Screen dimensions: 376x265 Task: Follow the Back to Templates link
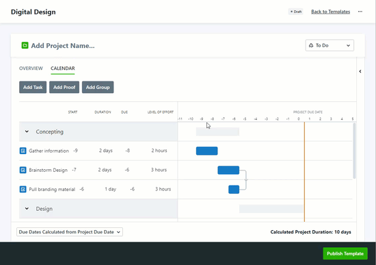tap(330, 12)
